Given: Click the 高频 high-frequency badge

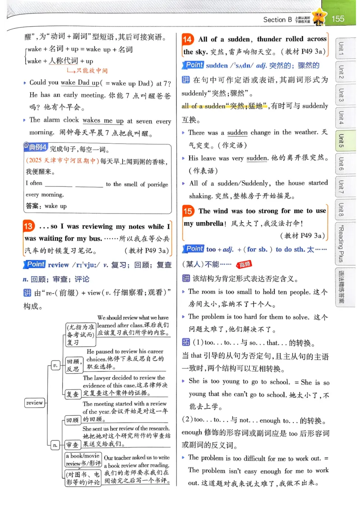Looking at the screenshot, I should tap(244, 265).
